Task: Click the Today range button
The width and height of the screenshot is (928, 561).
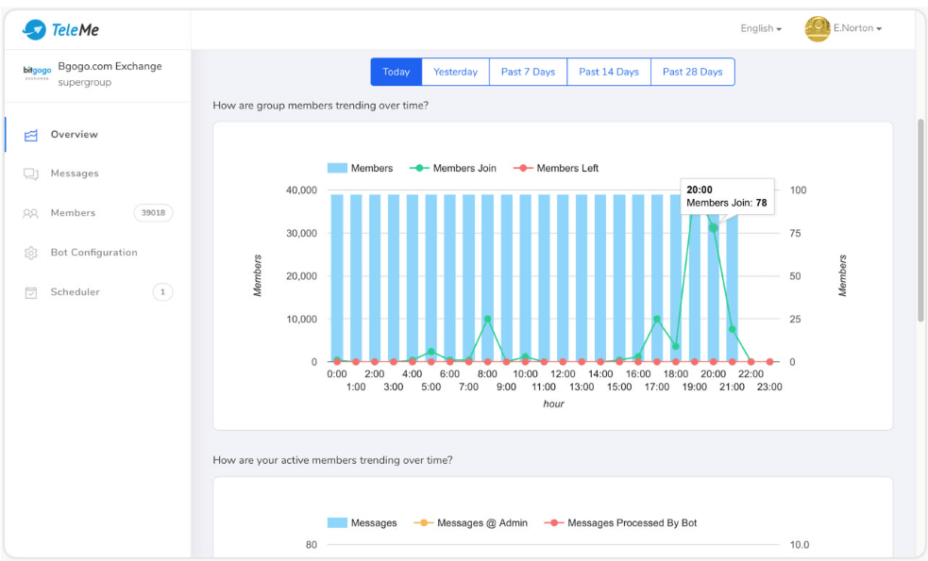Action: (397, 72)
